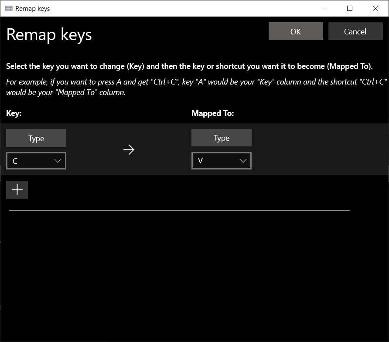Image resolution: width=389 pixels, height=342 pixels.
Task: Click the bold 'Select the key you want' instruction
Action: click(189, 66)
